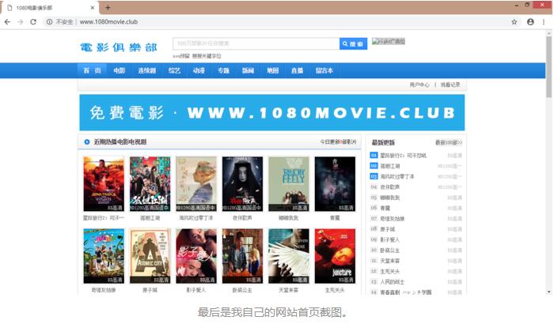Click the browser forward arrow

coord(20,22)
